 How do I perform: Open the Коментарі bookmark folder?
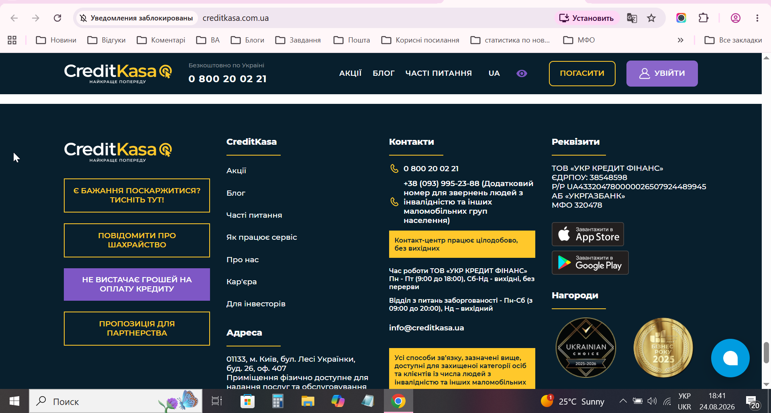[161, 40]
